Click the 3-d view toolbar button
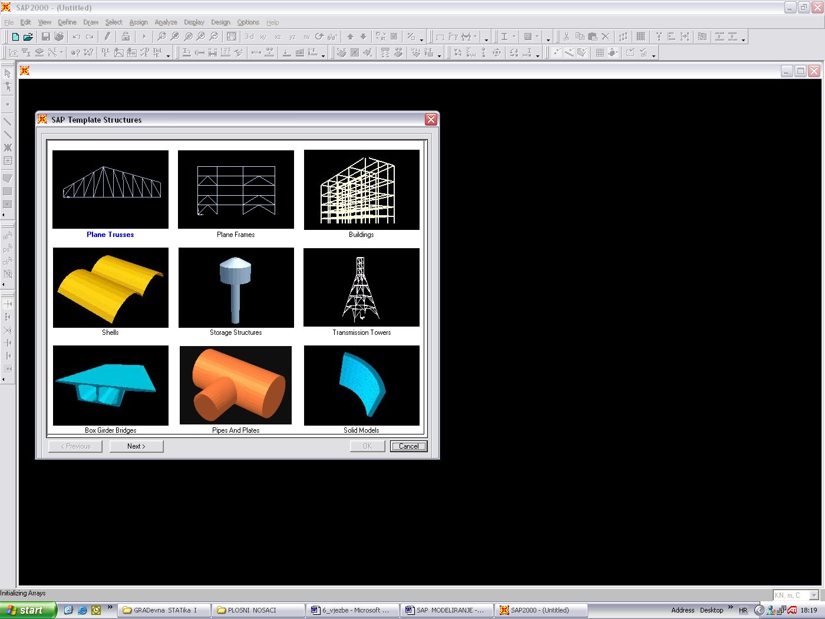The height and width of the screenshot is (619, 825). pyautogui.click(x=249, y=37)
